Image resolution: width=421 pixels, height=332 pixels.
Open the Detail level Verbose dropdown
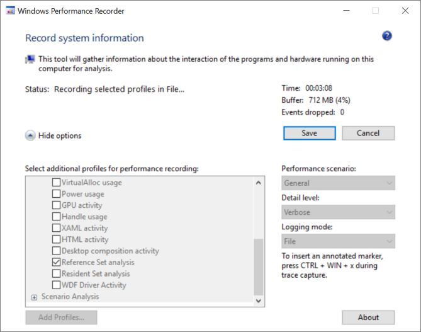click(338, 212)
